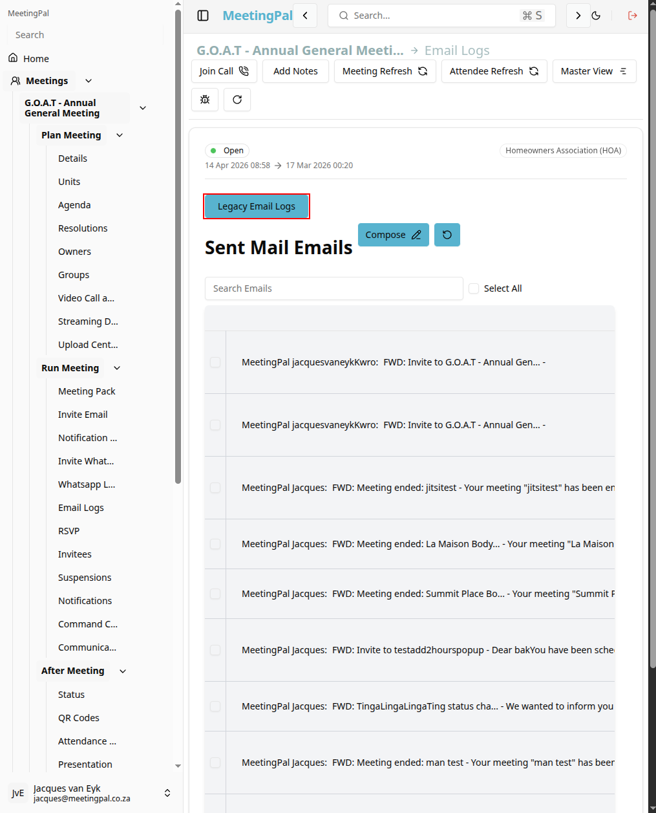Collapse G.O.A.T Annual General Meeting chevron
Image resolution: width=656 pixels, height=813 pixels.
[143, 108]
